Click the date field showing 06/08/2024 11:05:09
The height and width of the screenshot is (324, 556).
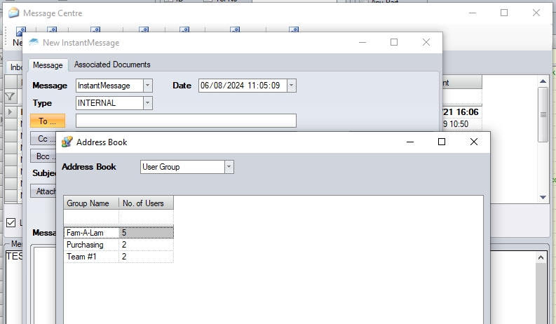pyautogui.click(x=243, y=86)
